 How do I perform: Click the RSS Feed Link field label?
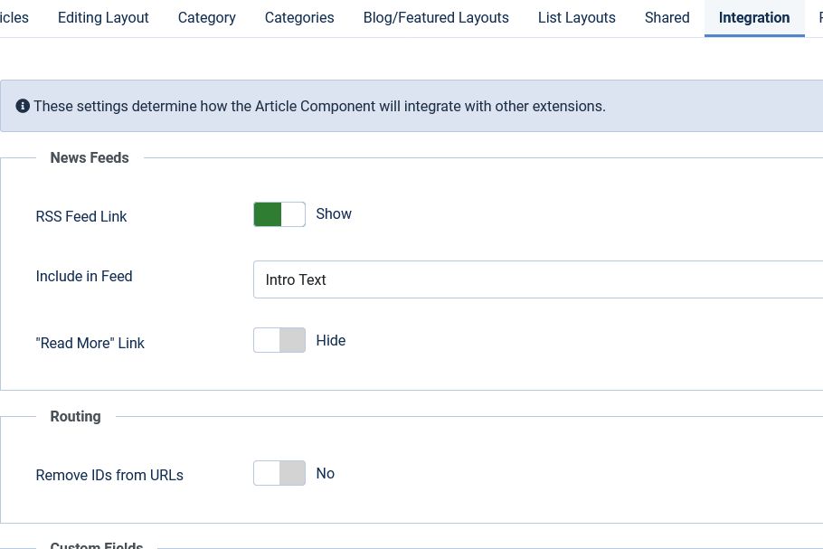tap(81, 216)
